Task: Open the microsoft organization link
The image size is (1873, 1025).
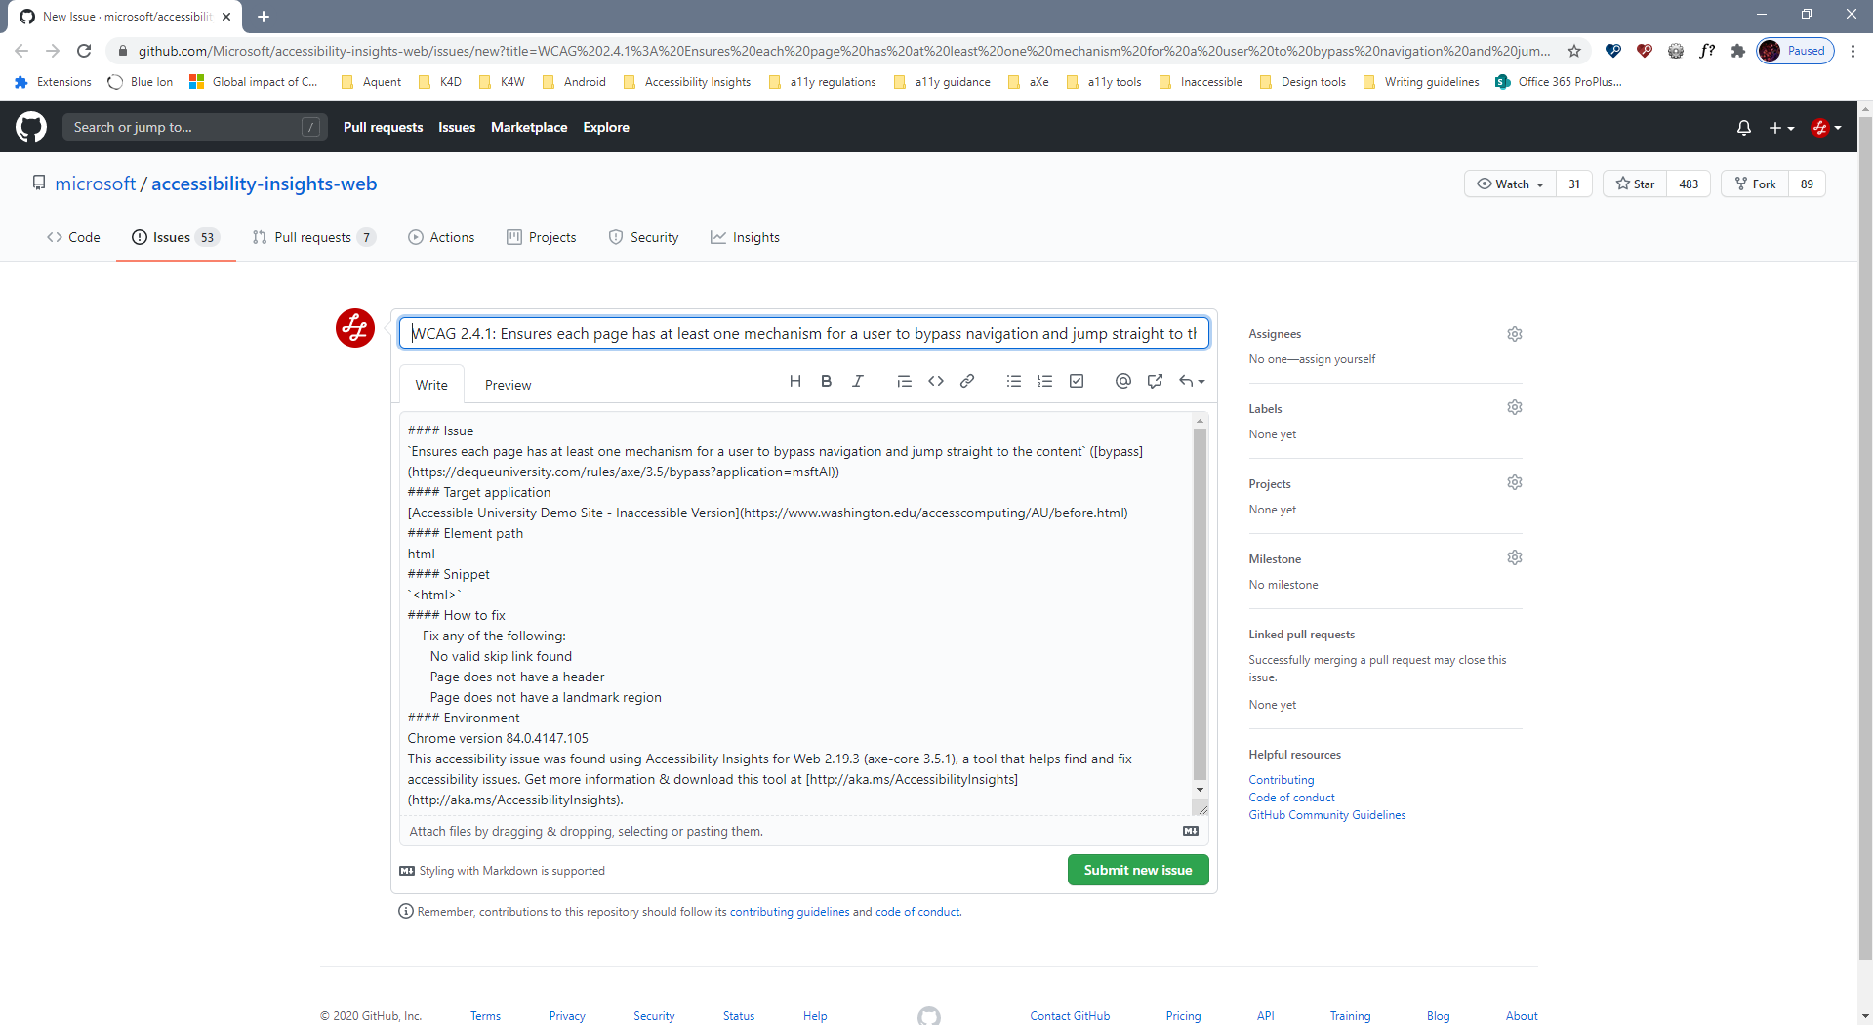Action: pos(96,184)
